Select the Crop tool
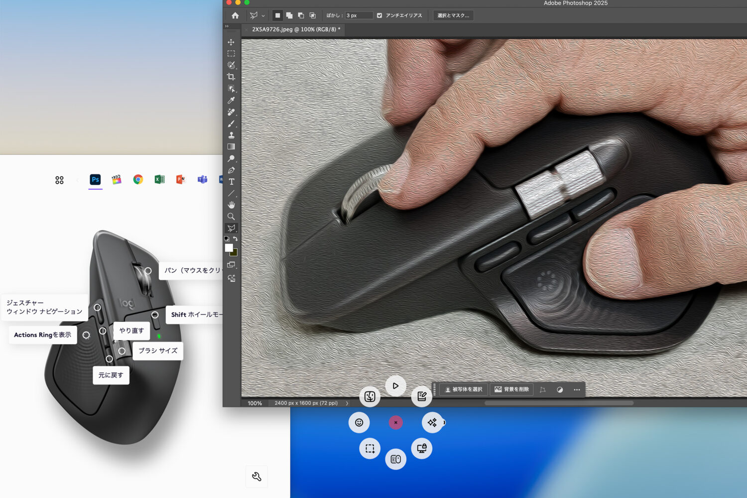The image size is (747, 498). click(231, 77)
